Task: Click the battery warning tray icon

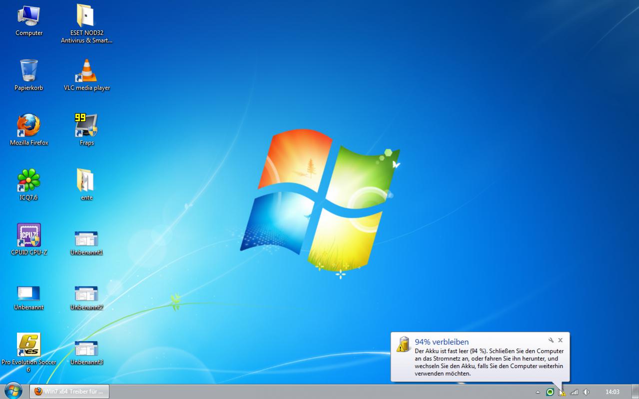Action: point(562,392)
